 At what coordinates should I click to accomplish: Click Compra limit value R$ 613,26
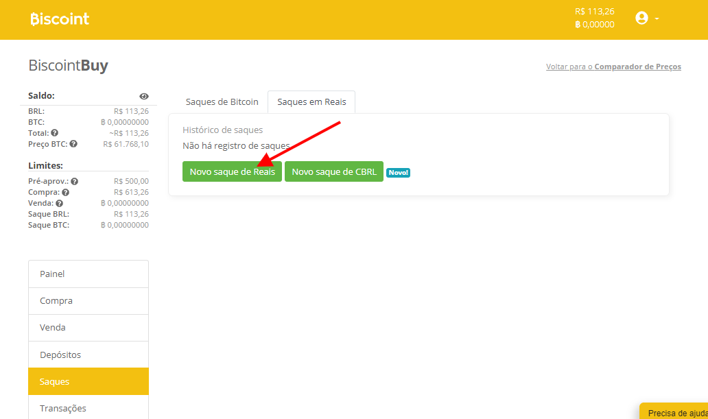(132, 192)
